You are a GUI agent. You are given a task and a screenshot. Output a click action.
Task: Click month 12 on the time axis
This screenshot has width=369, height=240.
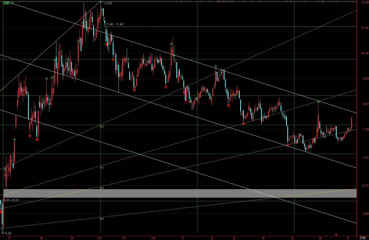154,238
